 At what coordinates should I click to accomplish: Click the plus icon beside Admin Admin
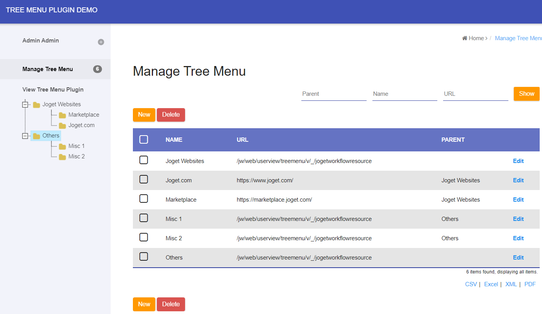[101, 42]
